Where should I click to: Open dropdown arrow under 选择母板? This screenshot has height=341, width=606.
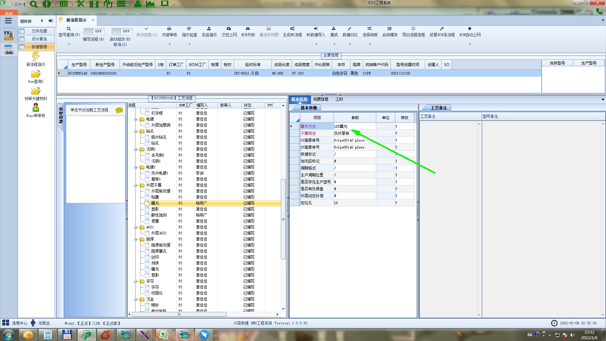[370, 45]
